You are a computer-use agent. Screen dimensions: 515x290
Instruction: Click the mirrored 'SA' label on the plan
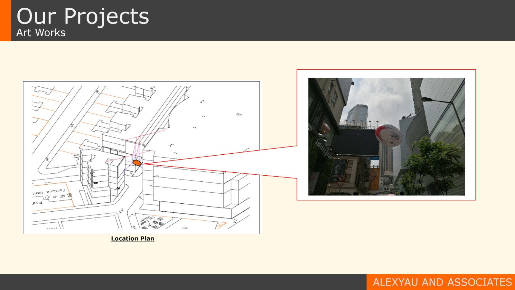(x=239, y=114)
